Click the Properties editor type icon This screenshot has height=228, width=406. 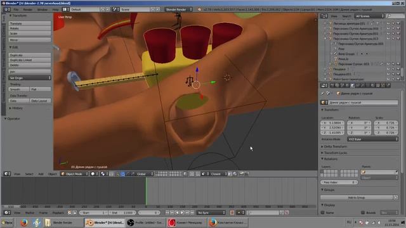(324, 85)
